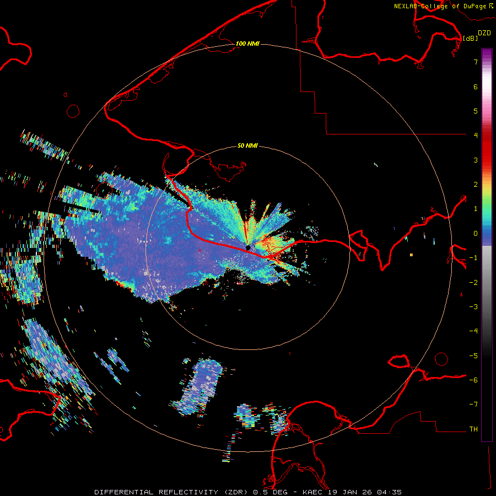Click the 3 value on color scale
The image size is (496, 496).
pyautogui.click(x=476, y=160)
